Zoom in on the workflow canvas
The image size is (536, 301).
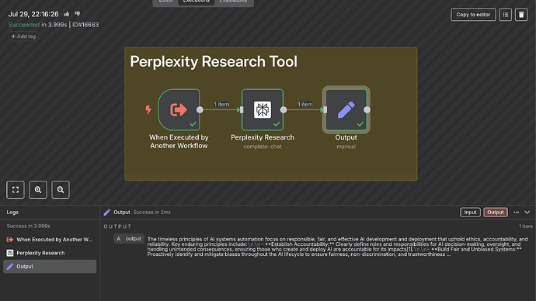(38, 190)
